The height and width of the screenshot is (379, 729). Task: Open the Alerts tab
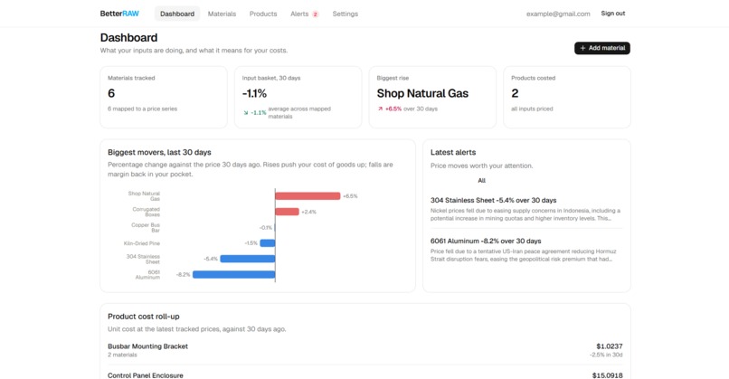(305, 14)
